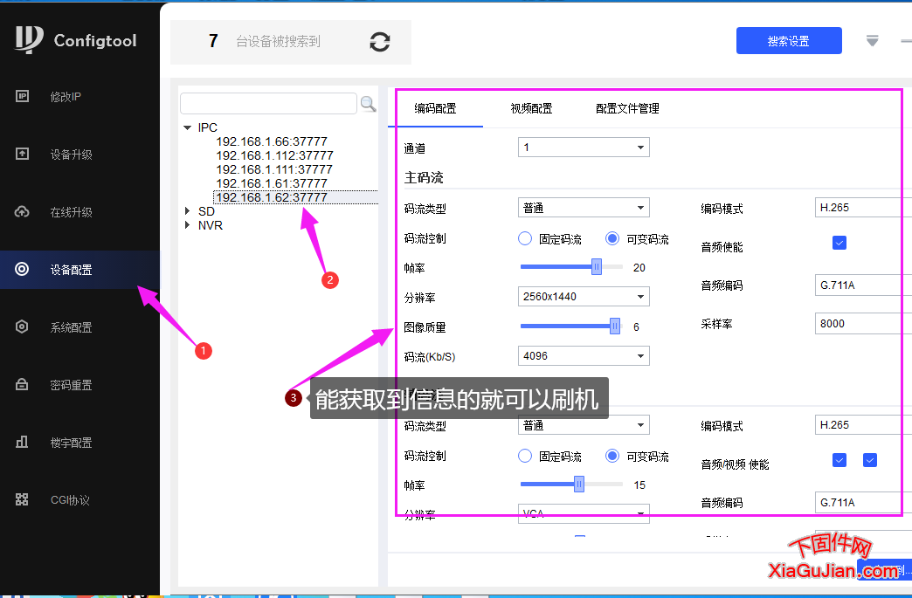Viewport: 912px width, 598px height.
Task: Collapse the IPC tree node
Action: (187, 127)
